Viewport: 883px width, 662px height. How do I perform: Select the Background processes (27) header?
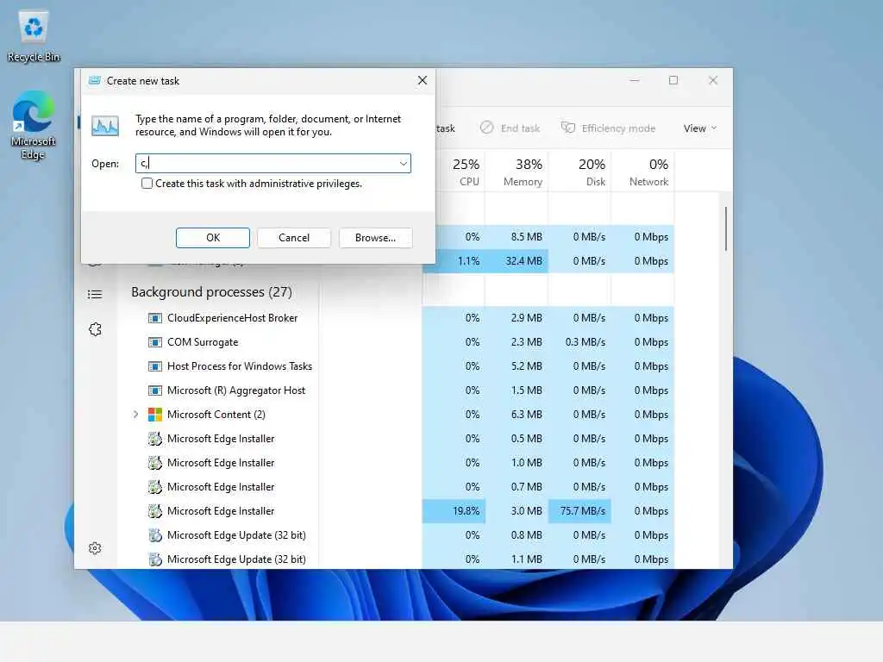212,292
